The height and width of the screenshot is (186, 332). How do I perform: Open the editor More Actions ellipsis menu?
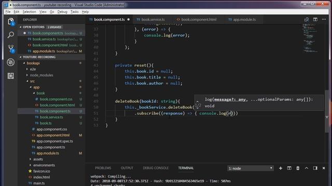click(x=324, y=19)
